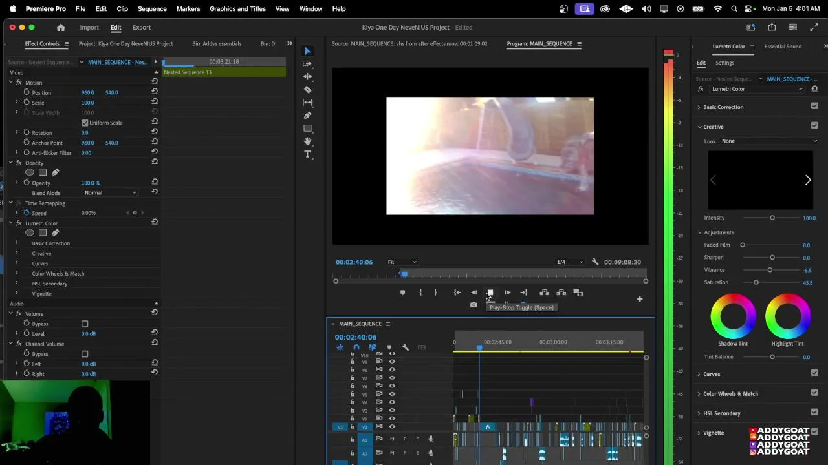Open playback resolution 1/4 dropdown

(x=570, y=262)
